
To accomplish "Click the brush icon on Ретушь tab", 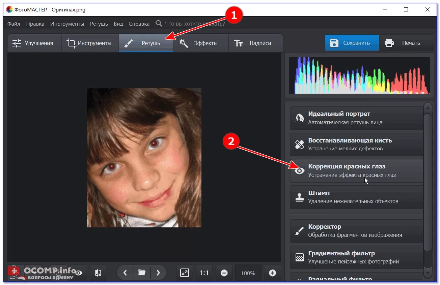I will [129, 43].
